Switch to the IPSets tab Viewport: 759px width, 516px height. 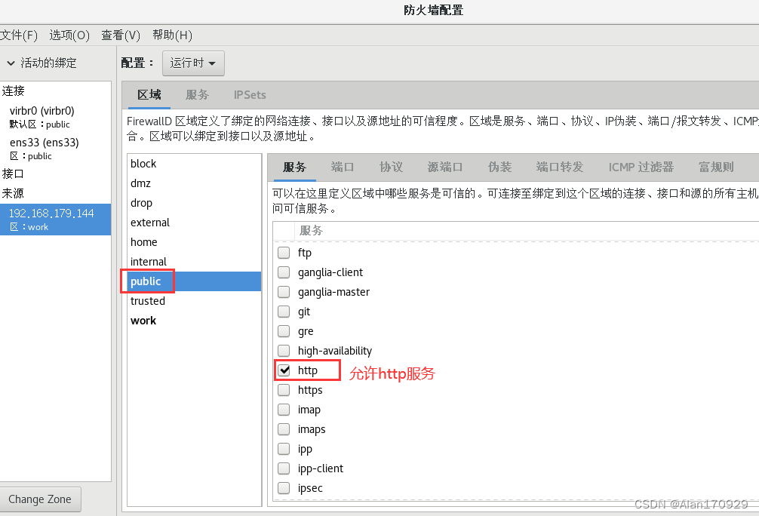250,95
